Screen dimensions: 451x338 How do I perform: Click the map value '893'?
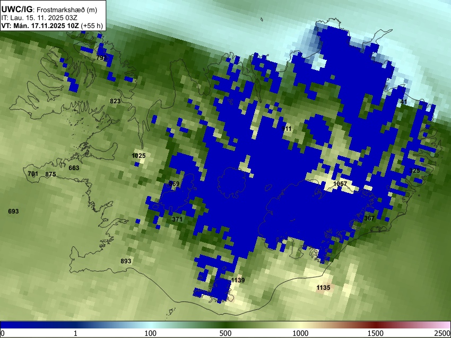126,261
